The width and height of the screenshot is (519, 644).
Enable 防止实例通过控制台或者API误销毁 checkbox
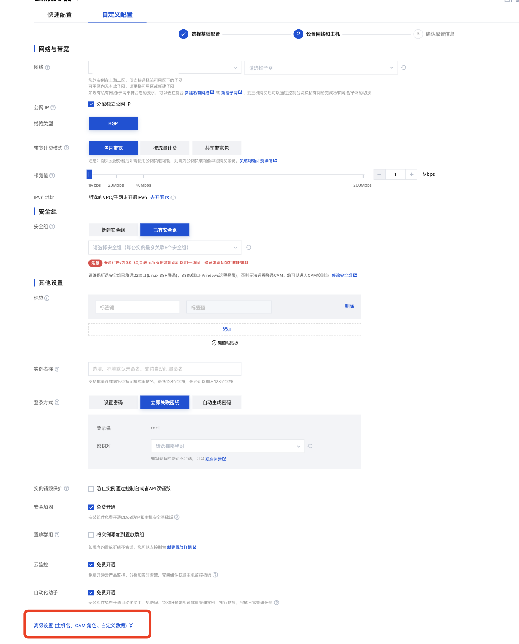point(91,489)
